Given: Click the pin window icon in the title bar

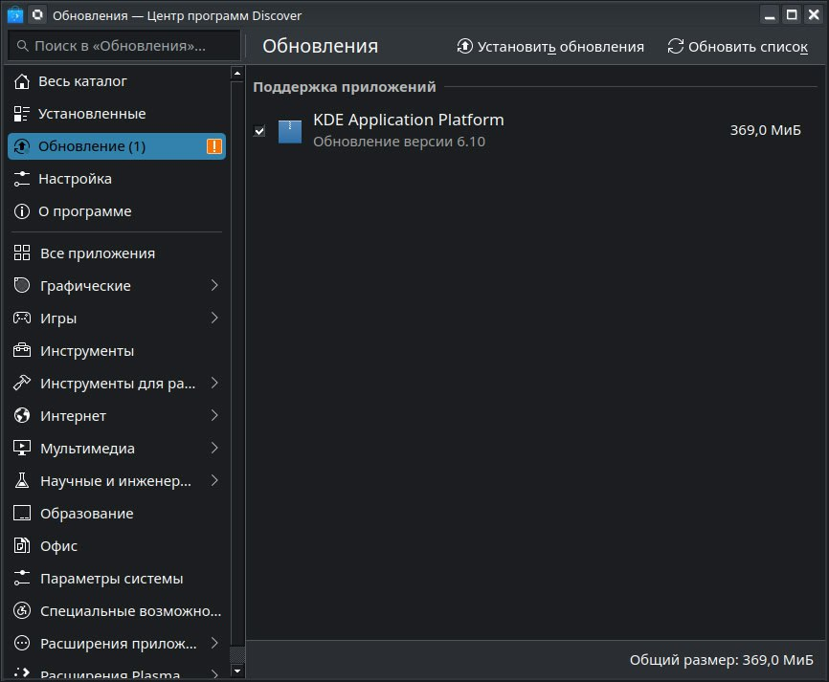Looking at the screenshot, I should coord(37,14).
